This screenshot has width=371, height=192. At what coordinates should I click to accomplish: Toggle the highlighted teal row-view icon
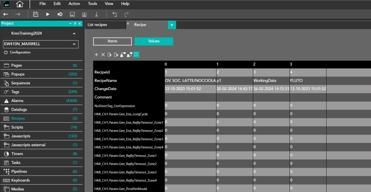(x=136, y=55)
